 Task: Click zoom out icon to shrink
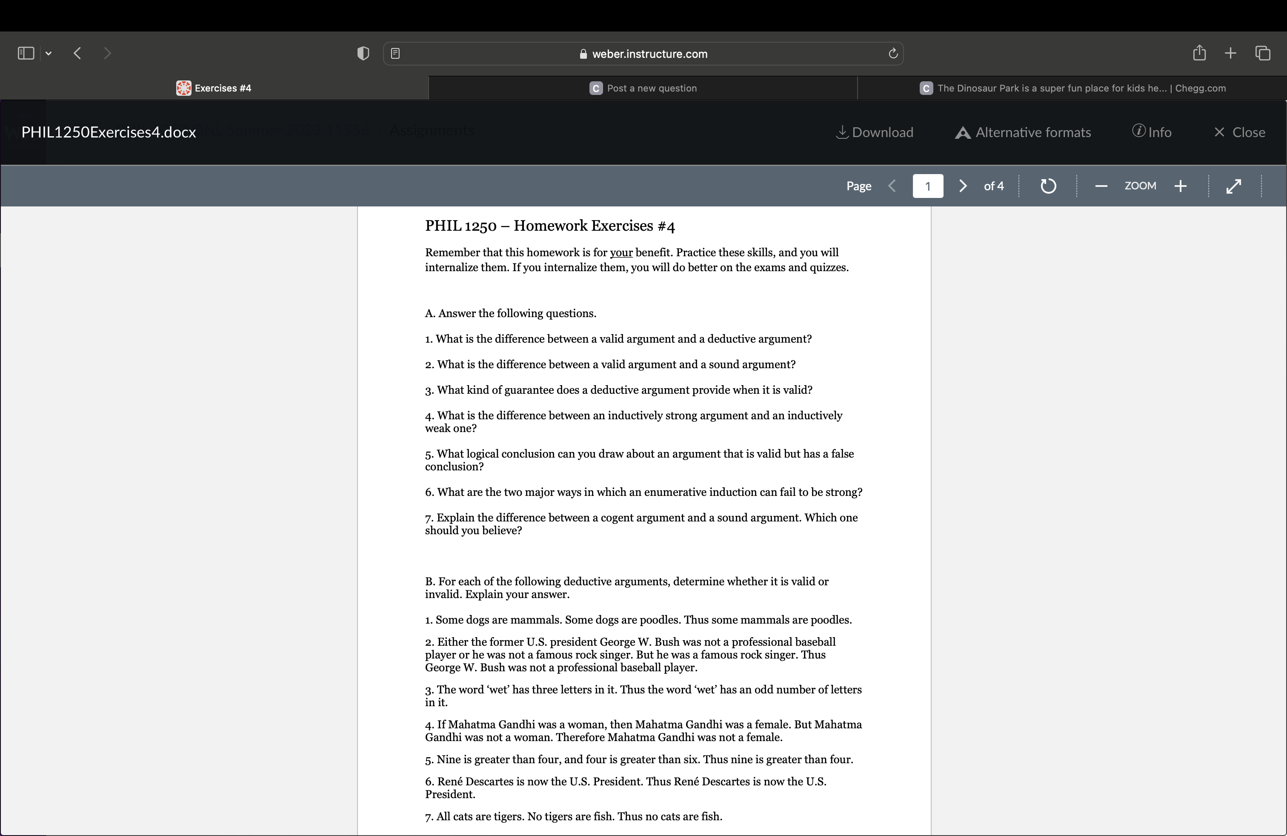tap(1099, 186)
